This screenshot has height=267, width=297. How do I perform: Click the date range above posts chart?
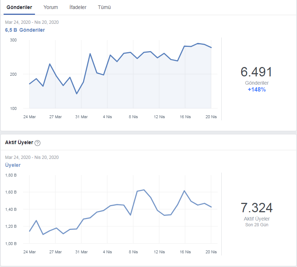coord(32,22)
